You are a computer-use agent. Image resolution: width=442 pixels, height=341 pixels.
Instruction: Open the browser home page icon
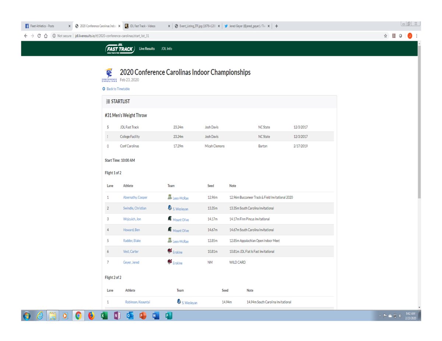[x=46, y=36]
